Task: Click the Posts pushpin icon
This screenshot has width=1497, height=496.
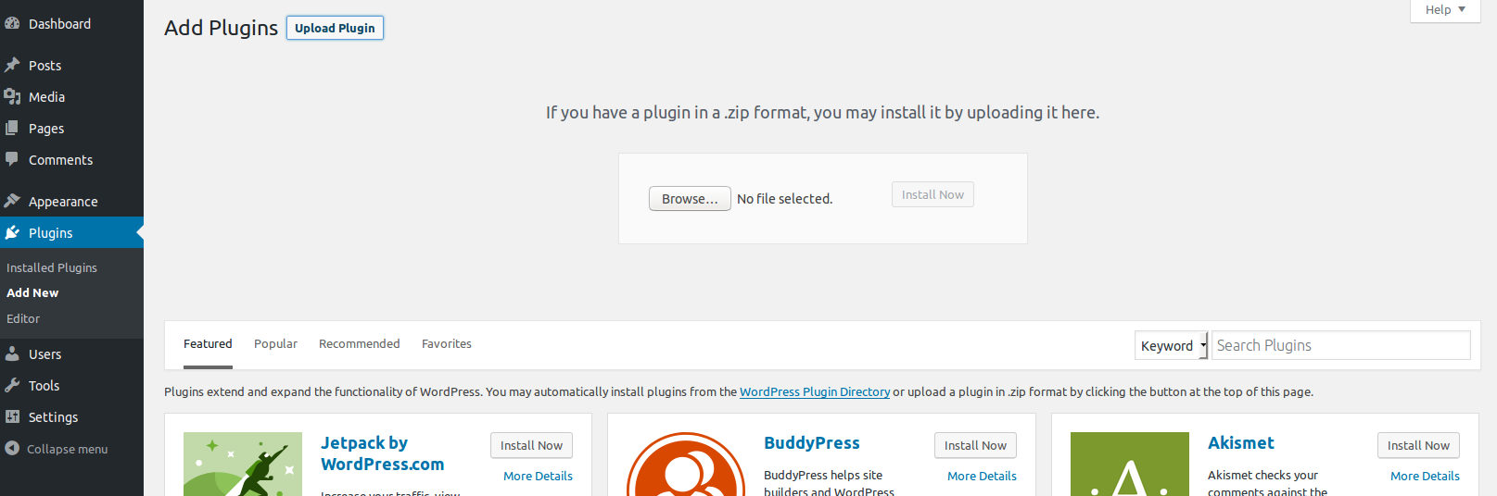Action: (12, 65)
